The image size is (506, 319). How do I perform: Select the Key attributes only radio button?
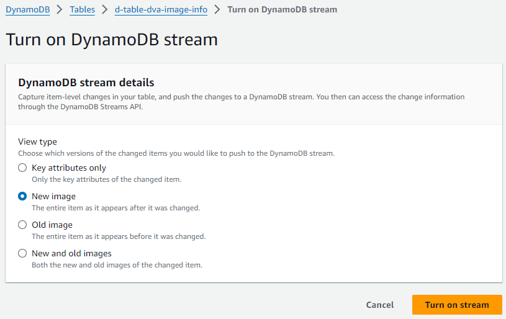click(x=23, y=168)
